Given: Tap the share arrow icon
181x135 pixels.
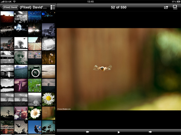Looking at the screenshot, I should [x=166, y=7].
